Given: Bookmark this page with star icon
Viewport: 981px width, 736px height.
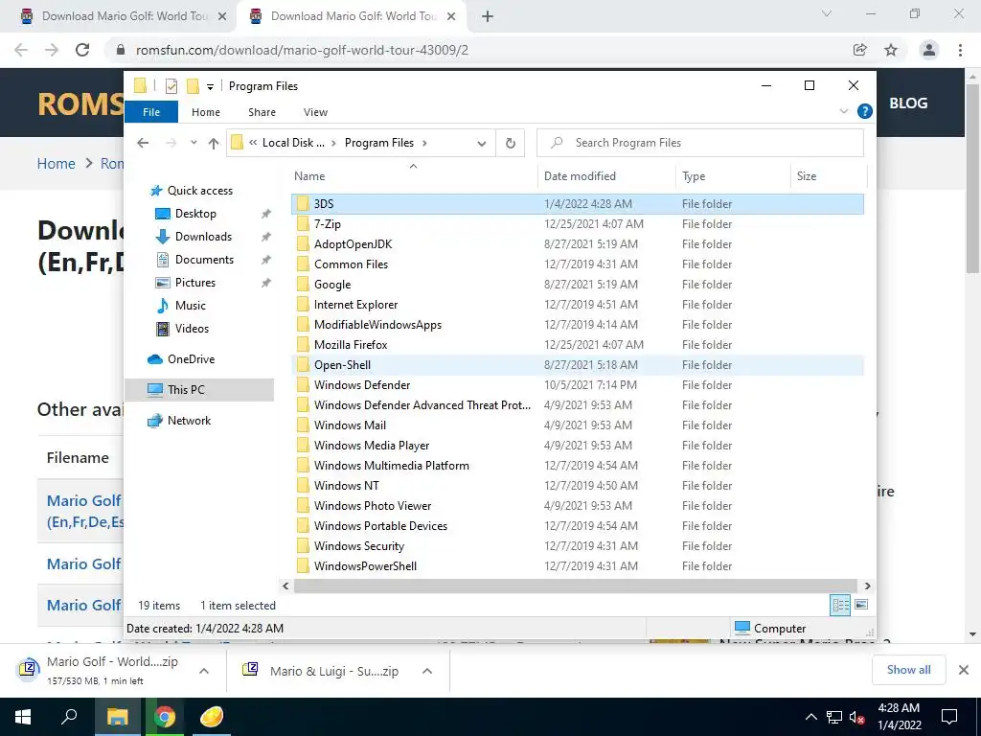Looking at the screenshot, I should pos(891,50).
